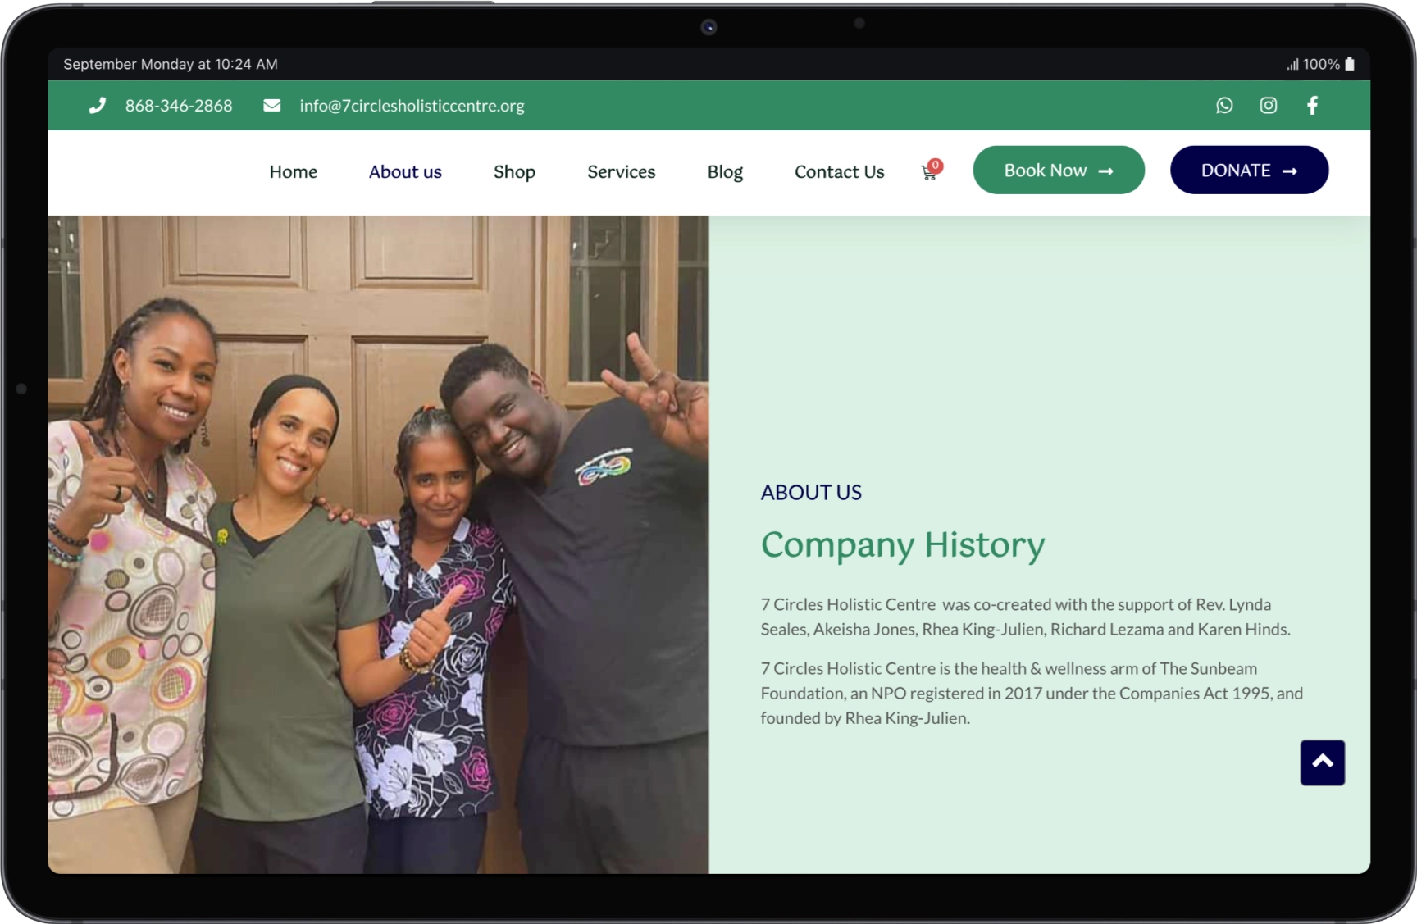
Task: Click the signal strength icon
Action: 1292,64
